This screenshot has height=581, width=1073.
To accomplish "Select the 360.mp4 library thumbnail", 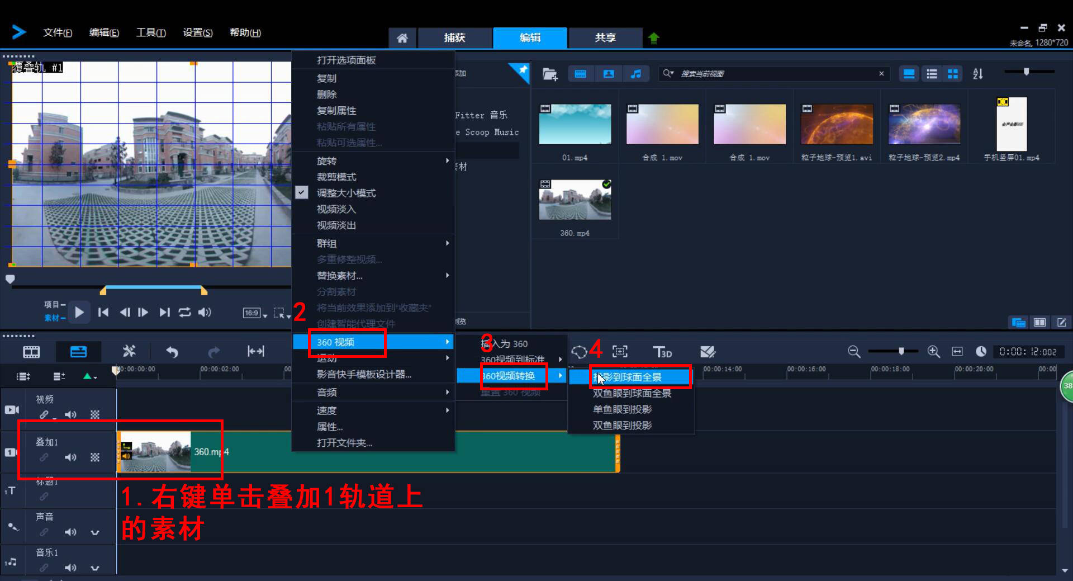I will click(575, 199).
